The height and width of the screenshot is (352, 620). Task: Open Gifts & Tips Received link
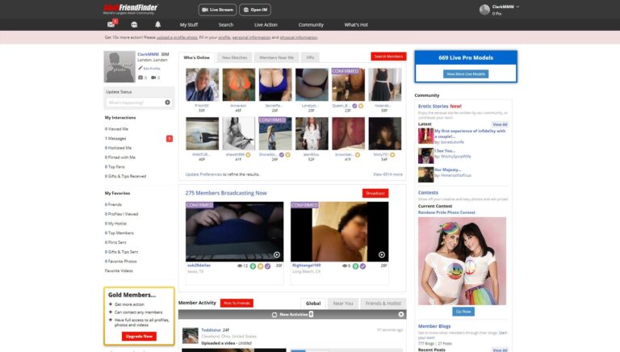point(125,176)
